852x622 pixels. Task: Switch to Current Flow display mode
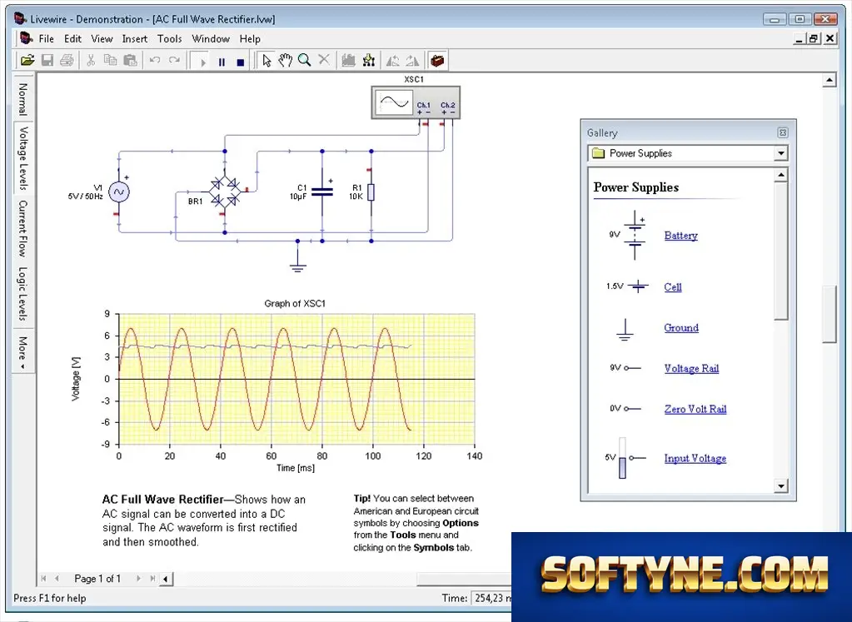[22, 228]
